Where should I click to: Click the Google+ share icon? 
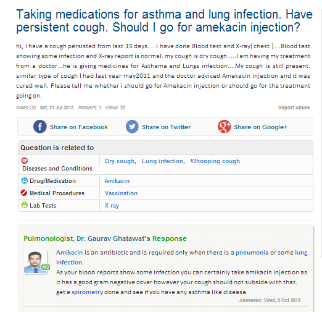(224, 127)
